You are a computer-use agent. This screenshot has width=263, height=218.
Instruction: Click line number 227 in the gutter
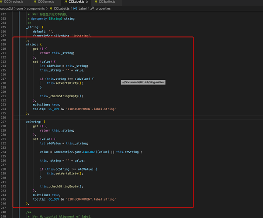point(3,122)
